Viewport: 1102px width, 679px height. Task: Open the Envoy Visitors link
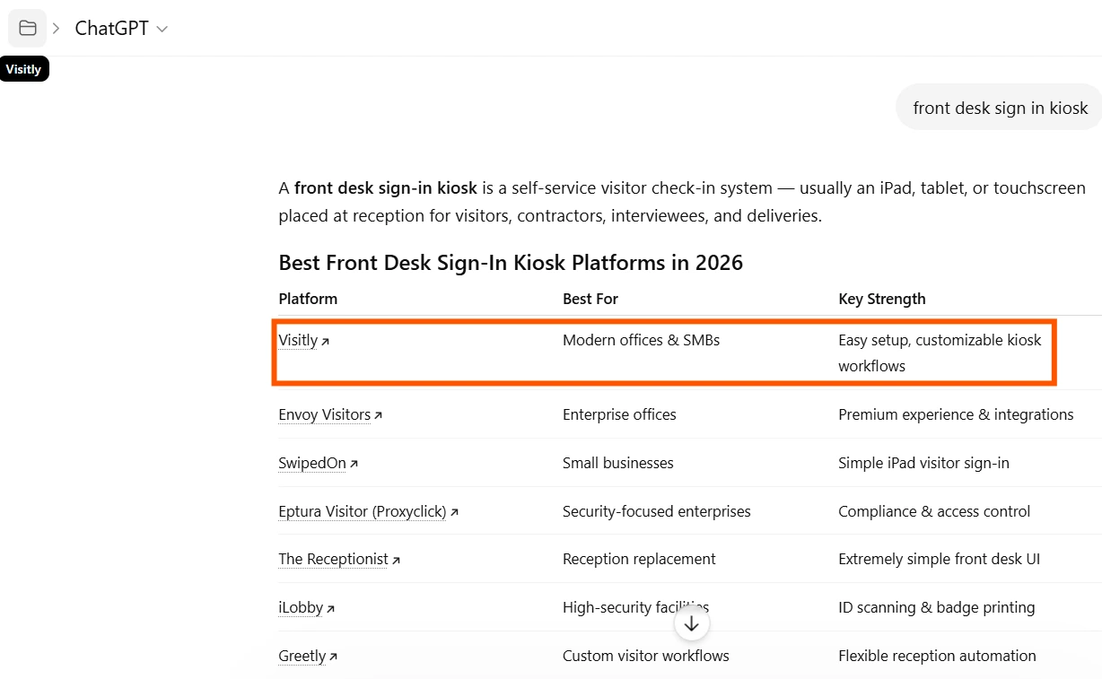pos(330,414)
